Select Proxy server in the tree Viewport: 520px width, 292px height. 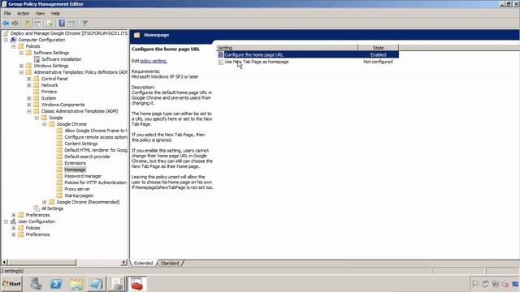click(77, 189)
